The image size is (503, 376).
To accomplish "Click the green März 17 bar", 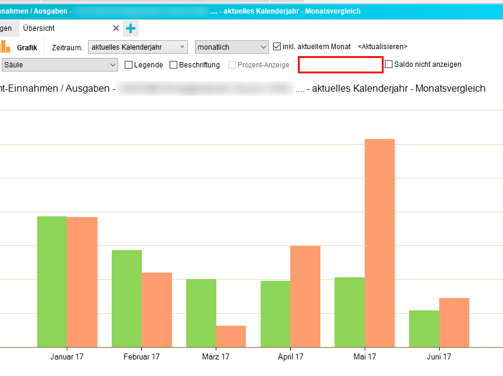I will pyautogui.click(x=201, y=313).
